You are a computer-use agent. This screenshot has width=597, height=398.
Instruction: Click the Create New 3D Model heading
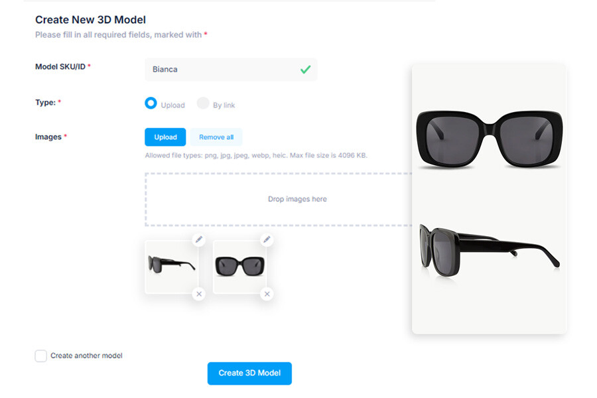(90, 20)
